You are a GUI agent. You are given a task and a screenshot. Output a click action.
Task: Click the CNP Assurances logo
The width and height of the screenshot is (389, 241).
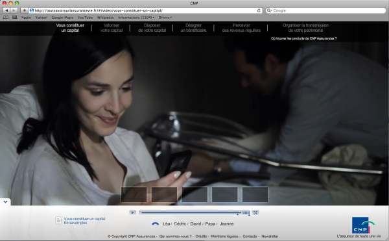(x=363, y=225)
